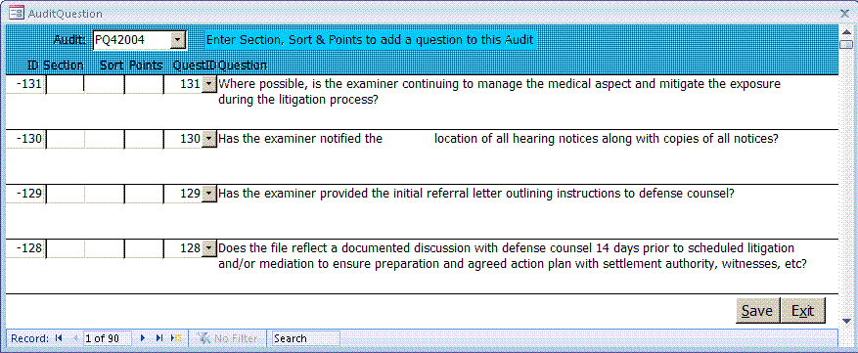Select the Section field for question 131
Image resolution: width=858 pixels, height=353 pixels.
(x=66, y=84)
